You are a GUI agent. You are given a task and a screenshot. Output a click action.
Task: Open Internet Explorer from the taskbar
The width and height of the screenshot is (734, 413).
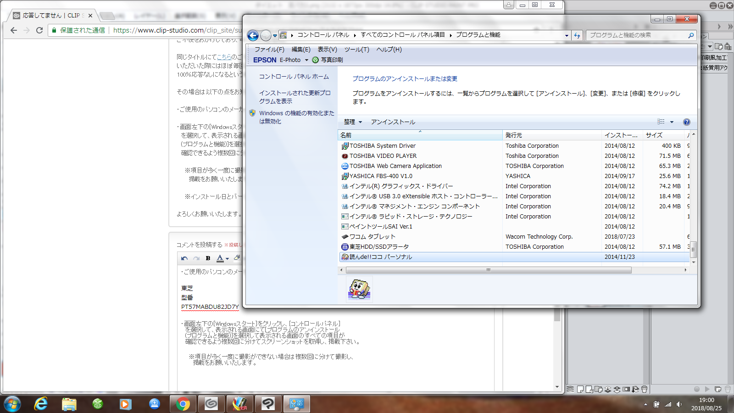tap(41, 404)
